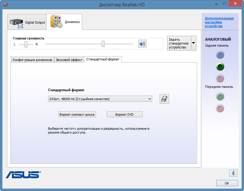Click the eraser reset-format icon
Screen dimensions: 244x191
(164, 99)
